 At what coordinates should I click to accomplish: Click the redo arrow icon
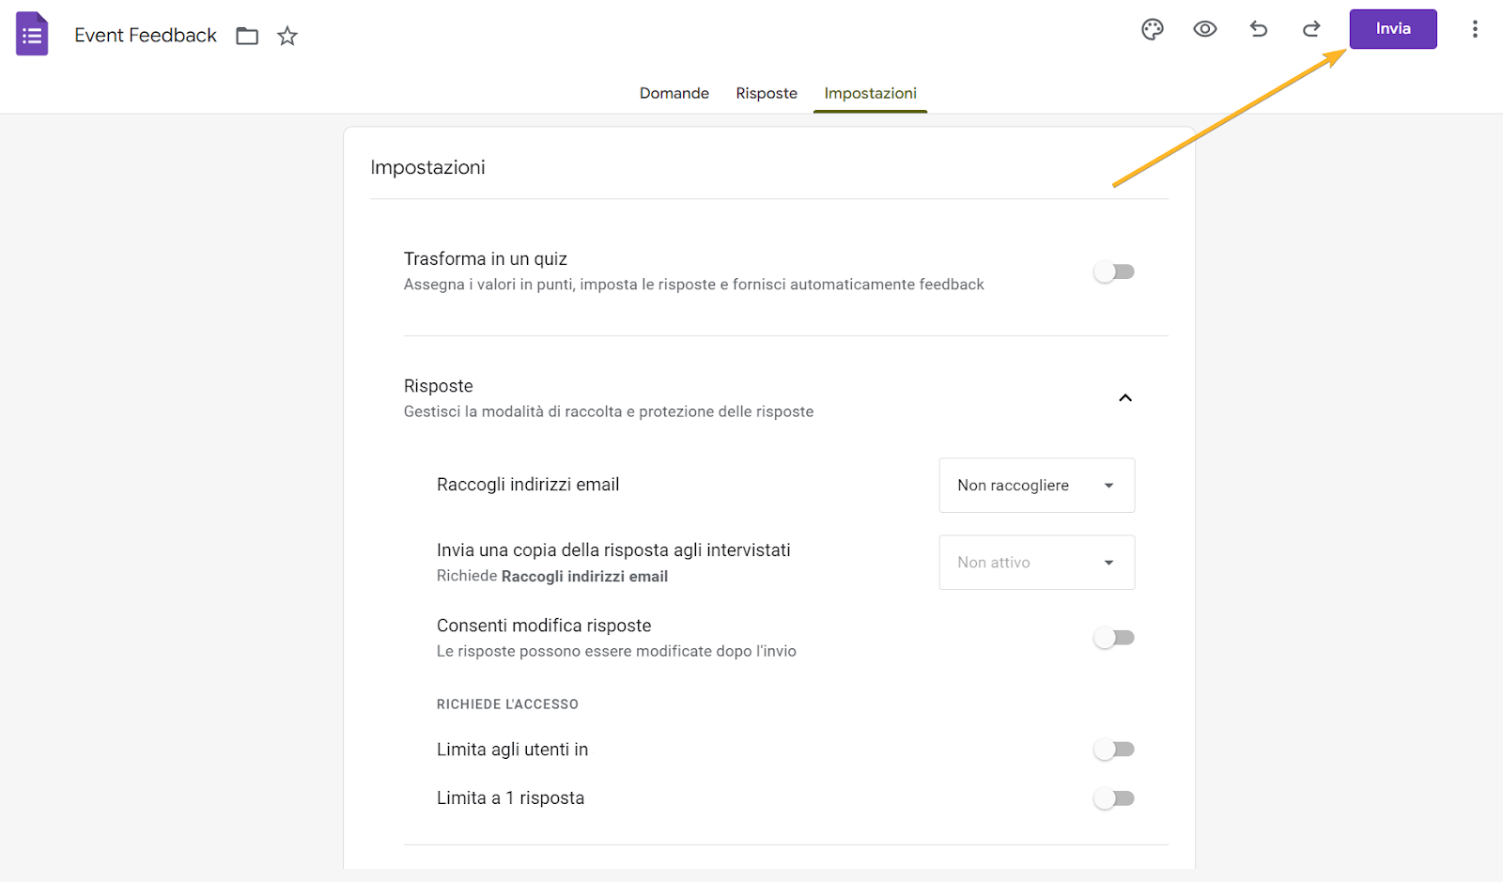[x=1311, y=29]
